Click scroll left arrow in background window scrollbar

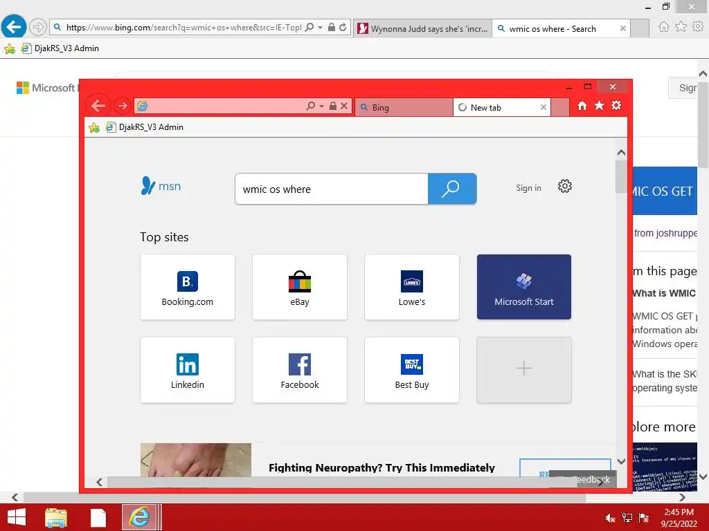pos(15,498)
